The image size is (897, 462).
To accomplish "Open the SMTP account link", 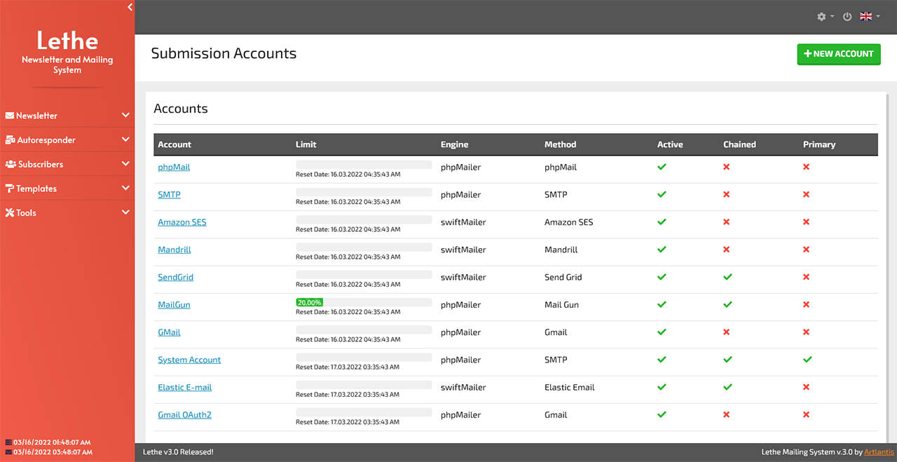I will 169,195.
